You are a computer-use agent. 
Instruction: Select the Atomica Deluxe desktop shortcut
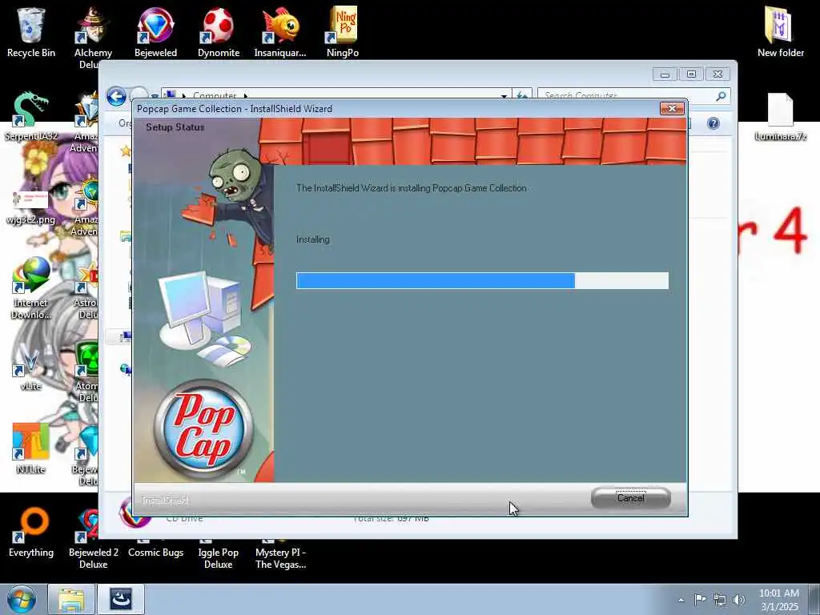click(86, 372)
